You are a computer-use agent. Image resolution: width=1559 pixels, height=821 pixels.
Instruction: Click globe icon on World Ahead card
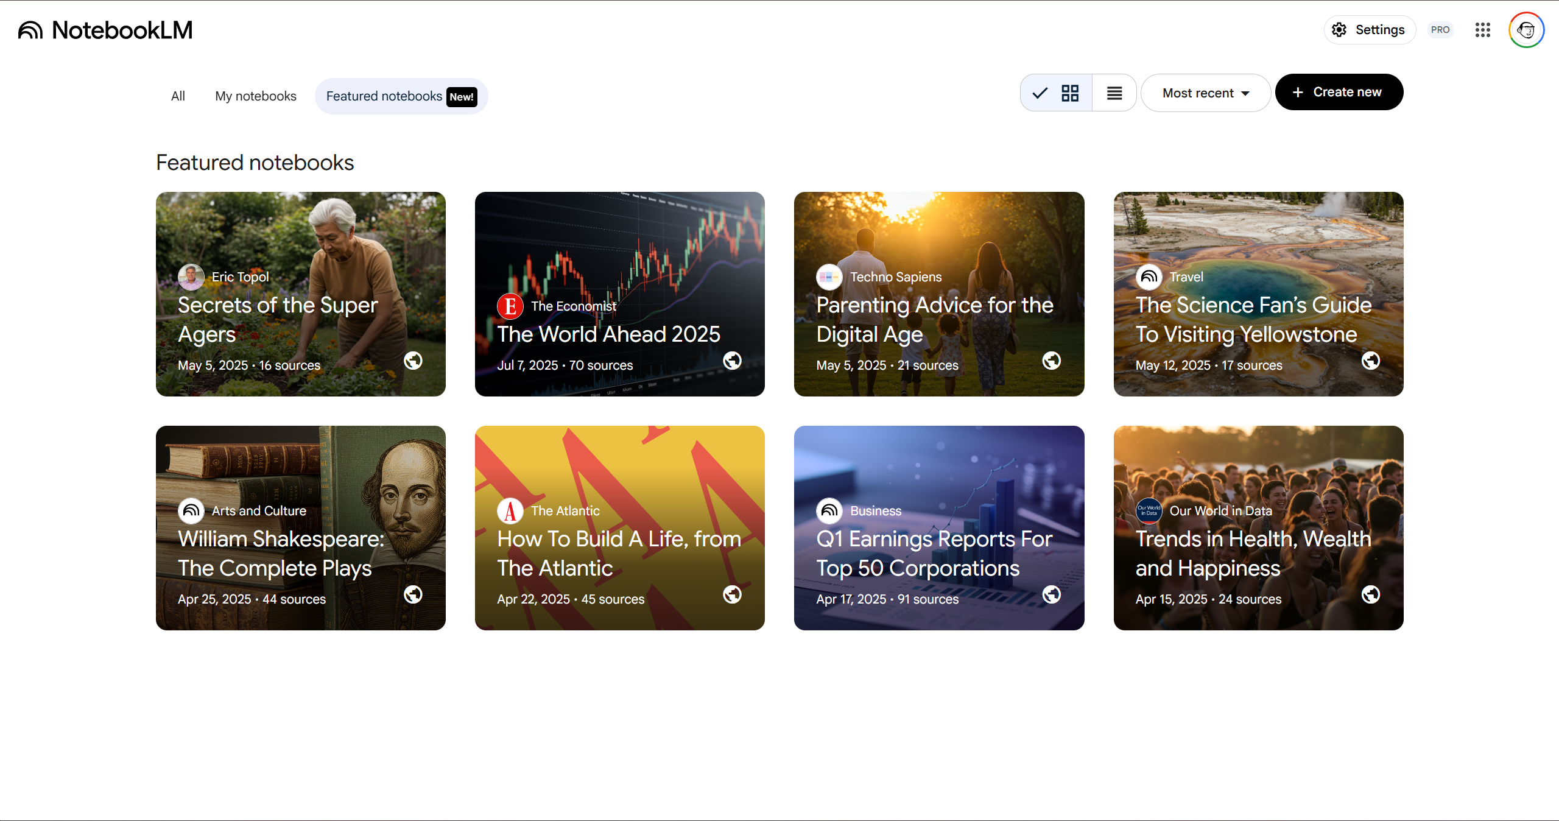tap(733, 361)
